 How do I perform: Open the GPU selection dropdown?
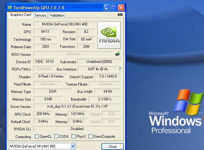point(73,146)
